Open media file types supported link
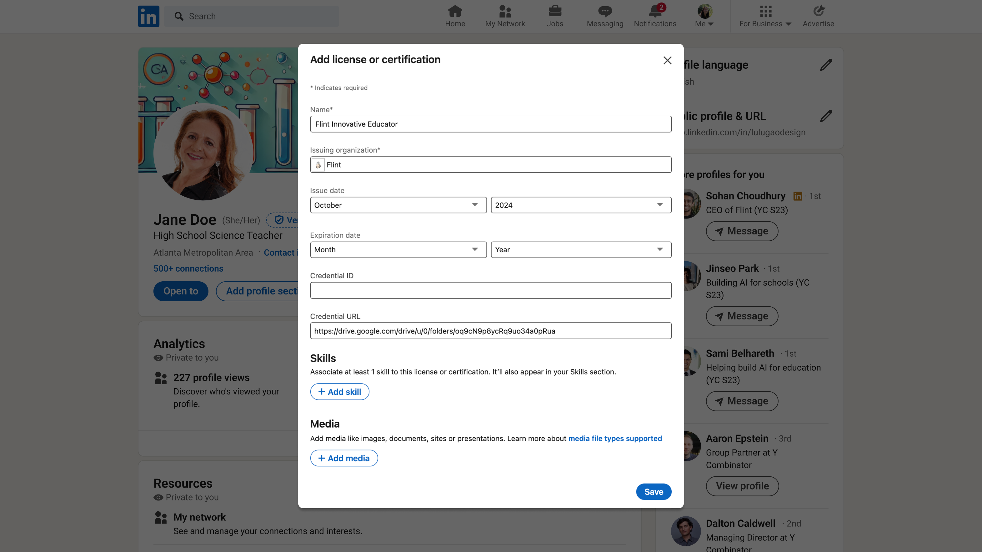982x552 pixels. click(615, 439)
